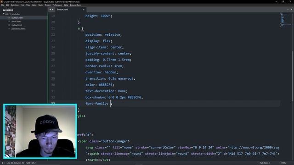Open positions.html in the sidebar
Image resolution: width=294 pixels, height=165 pixels.
coord(18,29)
